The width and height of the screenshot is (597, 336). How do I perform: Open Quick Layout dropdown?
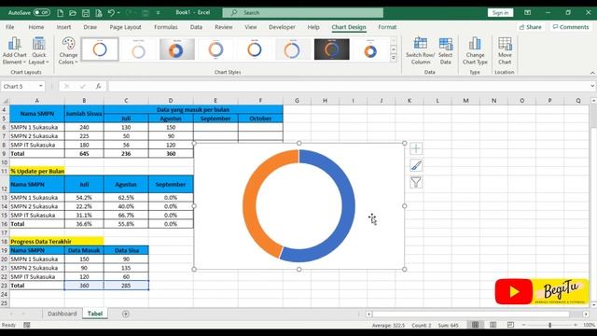pos(38,50)
